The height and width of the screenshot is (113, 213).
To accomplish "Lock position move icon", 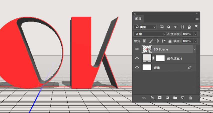I will [157, 41].
